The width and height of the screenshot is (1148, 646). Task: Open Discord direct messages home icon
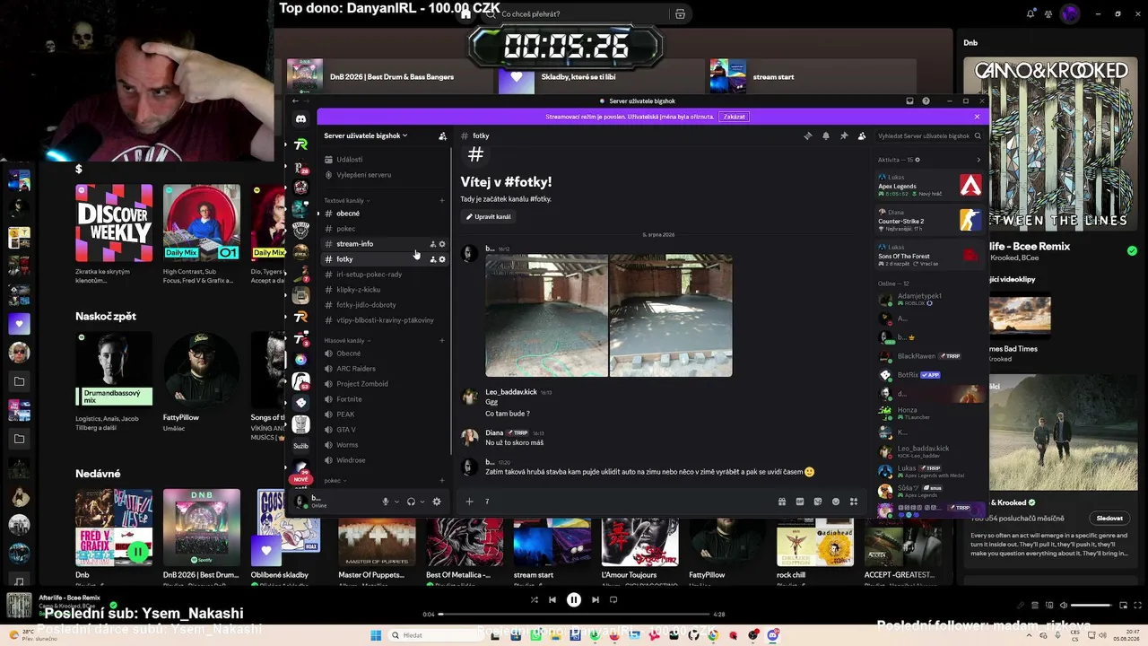pyautogui.click(x=301, y=118)
